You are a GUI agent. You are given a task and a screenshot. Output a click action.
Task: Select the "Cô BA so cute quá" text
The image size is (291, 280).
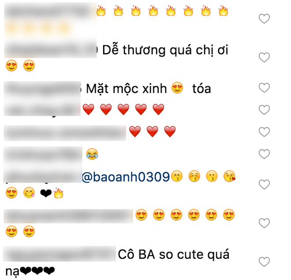click(174, 254)
